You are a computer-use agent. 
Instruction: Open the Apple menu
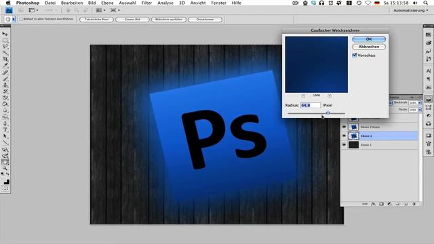(8, 3)
